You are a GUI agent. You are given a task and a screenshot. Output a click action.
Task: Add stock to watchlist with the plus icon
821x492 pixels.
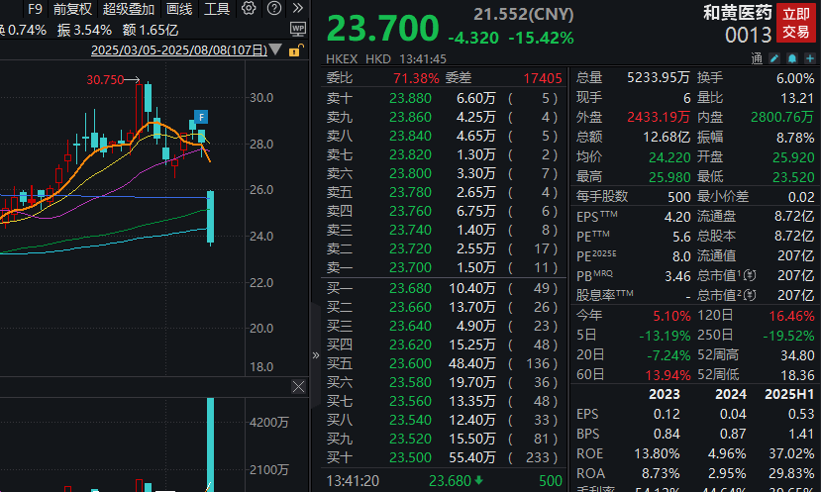pyautogui.click(x=810, y=58)
